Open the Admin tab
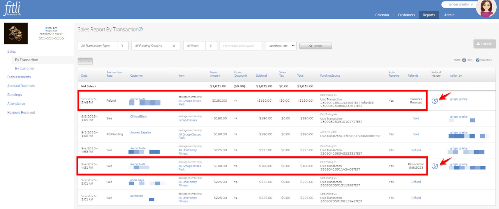 coord(449,15)
